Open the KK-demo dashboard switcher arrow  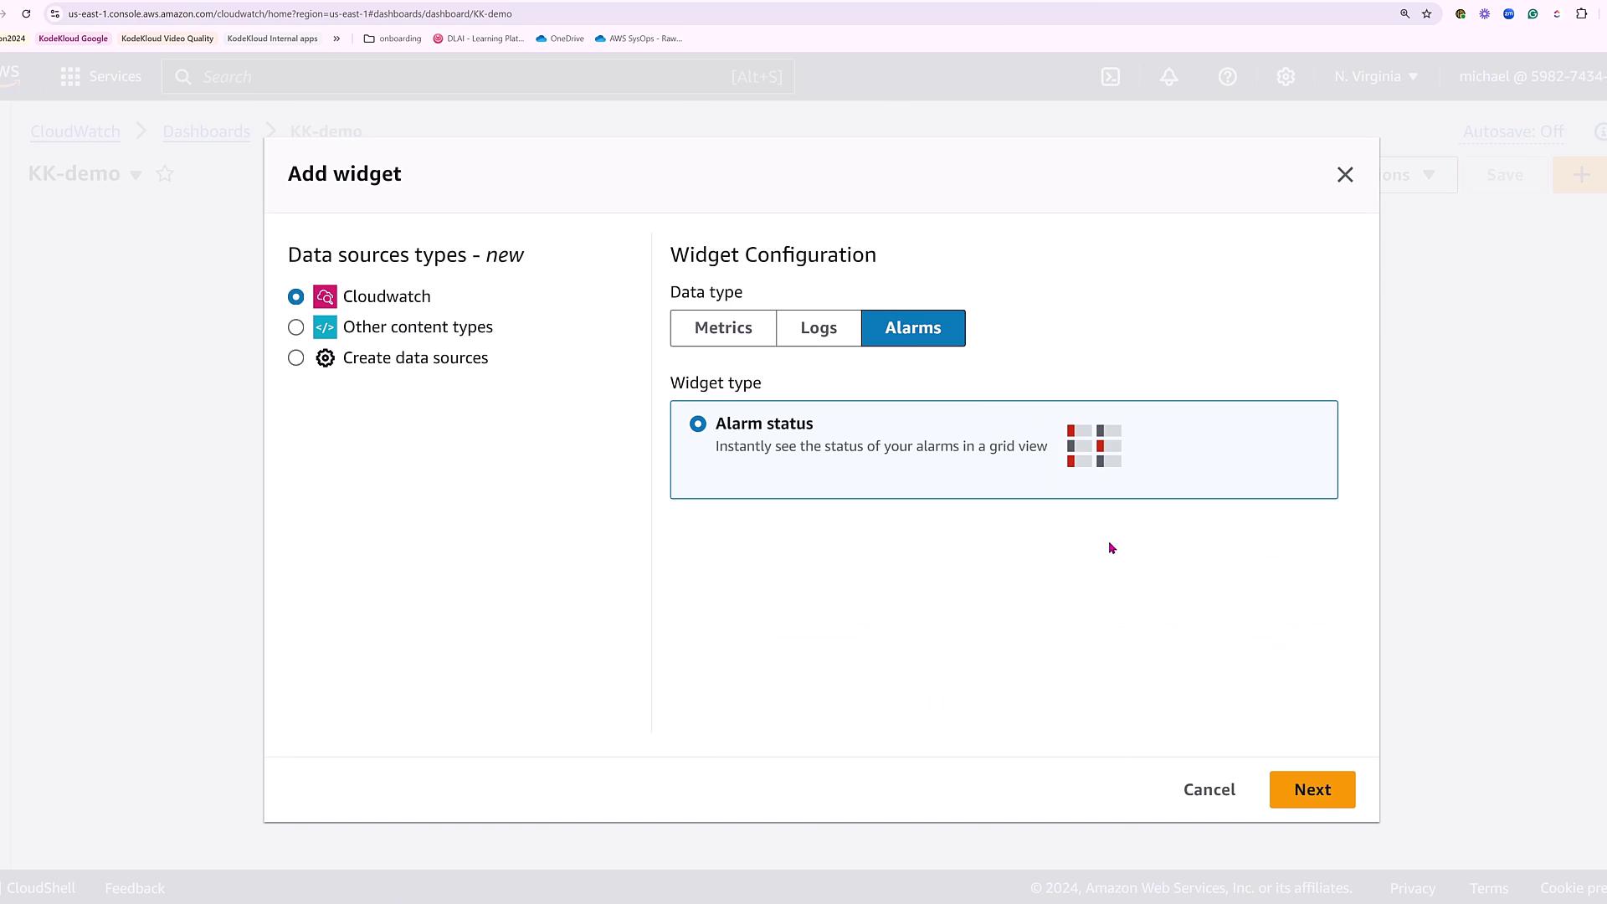[136, 175]
